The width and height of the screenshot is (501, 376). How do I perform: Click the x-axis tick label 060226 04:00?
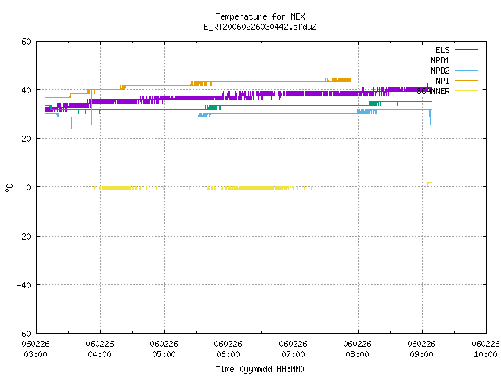click(99, 349)
